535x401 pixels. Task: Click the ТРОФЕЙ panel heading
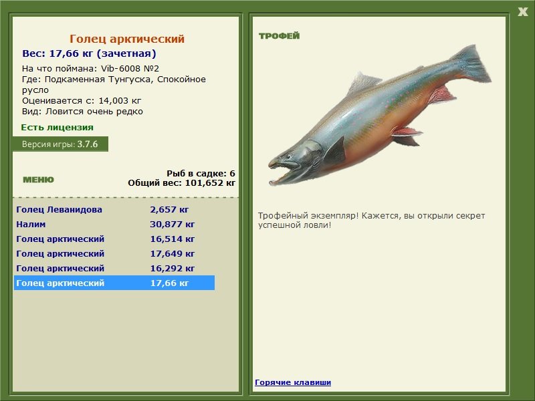279,36
